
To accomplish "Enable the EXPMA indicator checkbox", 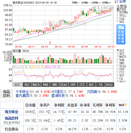I will click(118, 12).
